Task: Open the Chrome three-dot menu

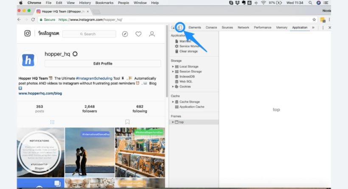Action: point(329,20)
